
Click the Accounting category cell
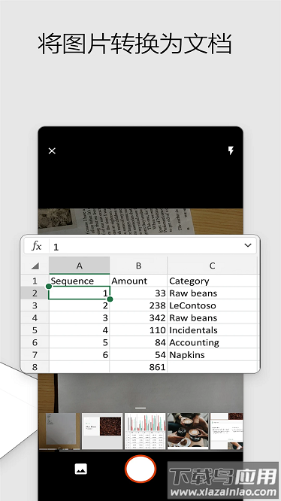[x=212, y=342]
